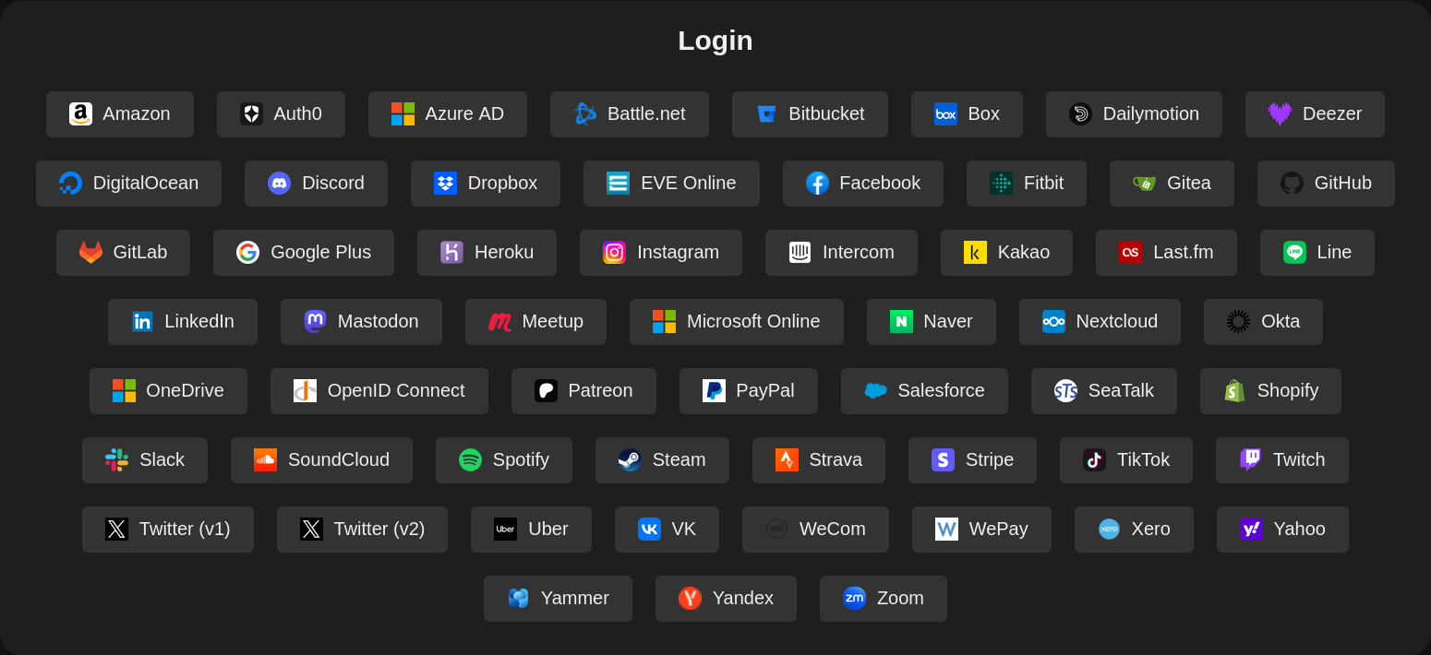Click the Twitch purple icon
The height and width of the screenshot is (655, 1431).
tap(1250, 460)
